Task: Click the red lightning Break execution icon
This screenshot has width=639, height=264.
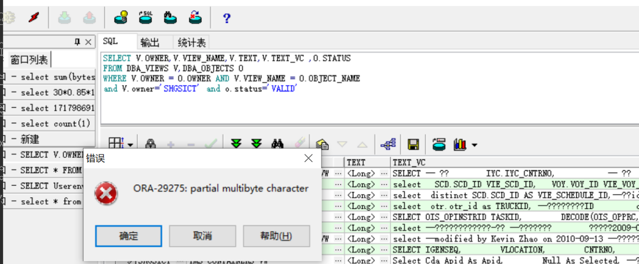Action: [33, 18]
